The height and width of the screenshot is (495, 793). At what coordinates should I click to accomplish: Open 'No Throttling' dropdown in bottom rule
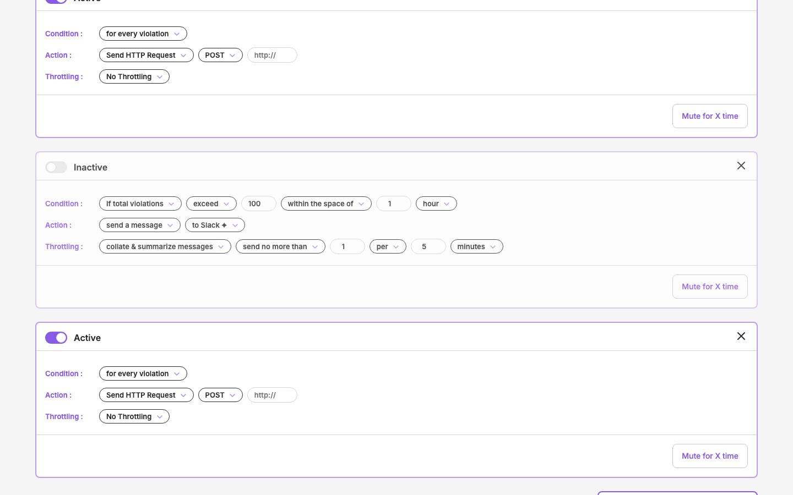click(x=134, y=416)
